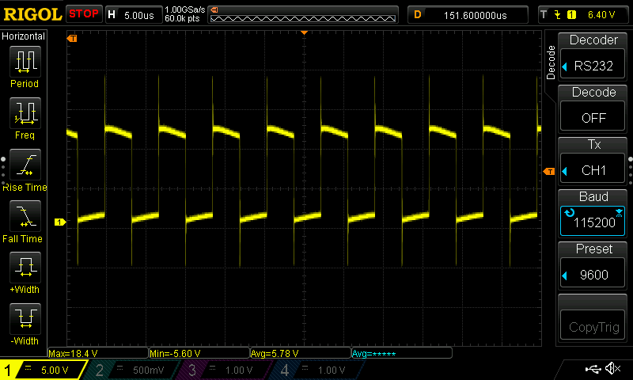
Task: Click the 1.00GSa/s sample rate readout
Action: (x=184, y=9)
